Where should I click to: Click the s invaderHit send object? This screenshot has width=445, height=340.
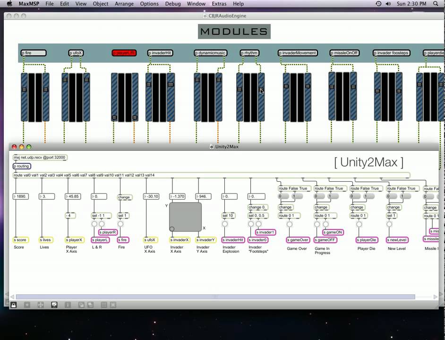(x=233, y=240)
